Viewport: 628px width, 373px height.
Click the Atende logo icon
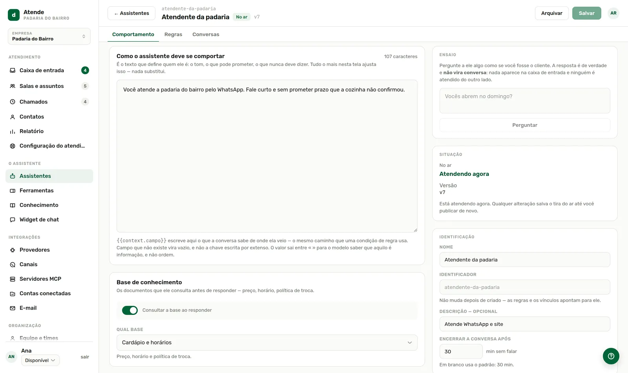14,15
